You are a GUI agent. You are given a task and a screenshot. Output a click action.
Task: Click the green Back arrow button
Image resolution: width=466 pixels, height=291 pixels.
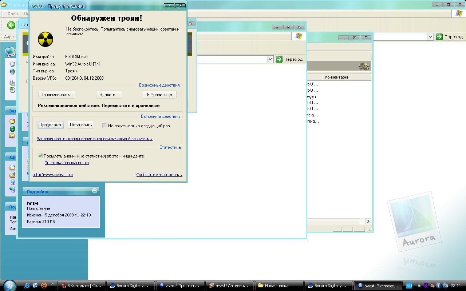click(x=11, y=25)
